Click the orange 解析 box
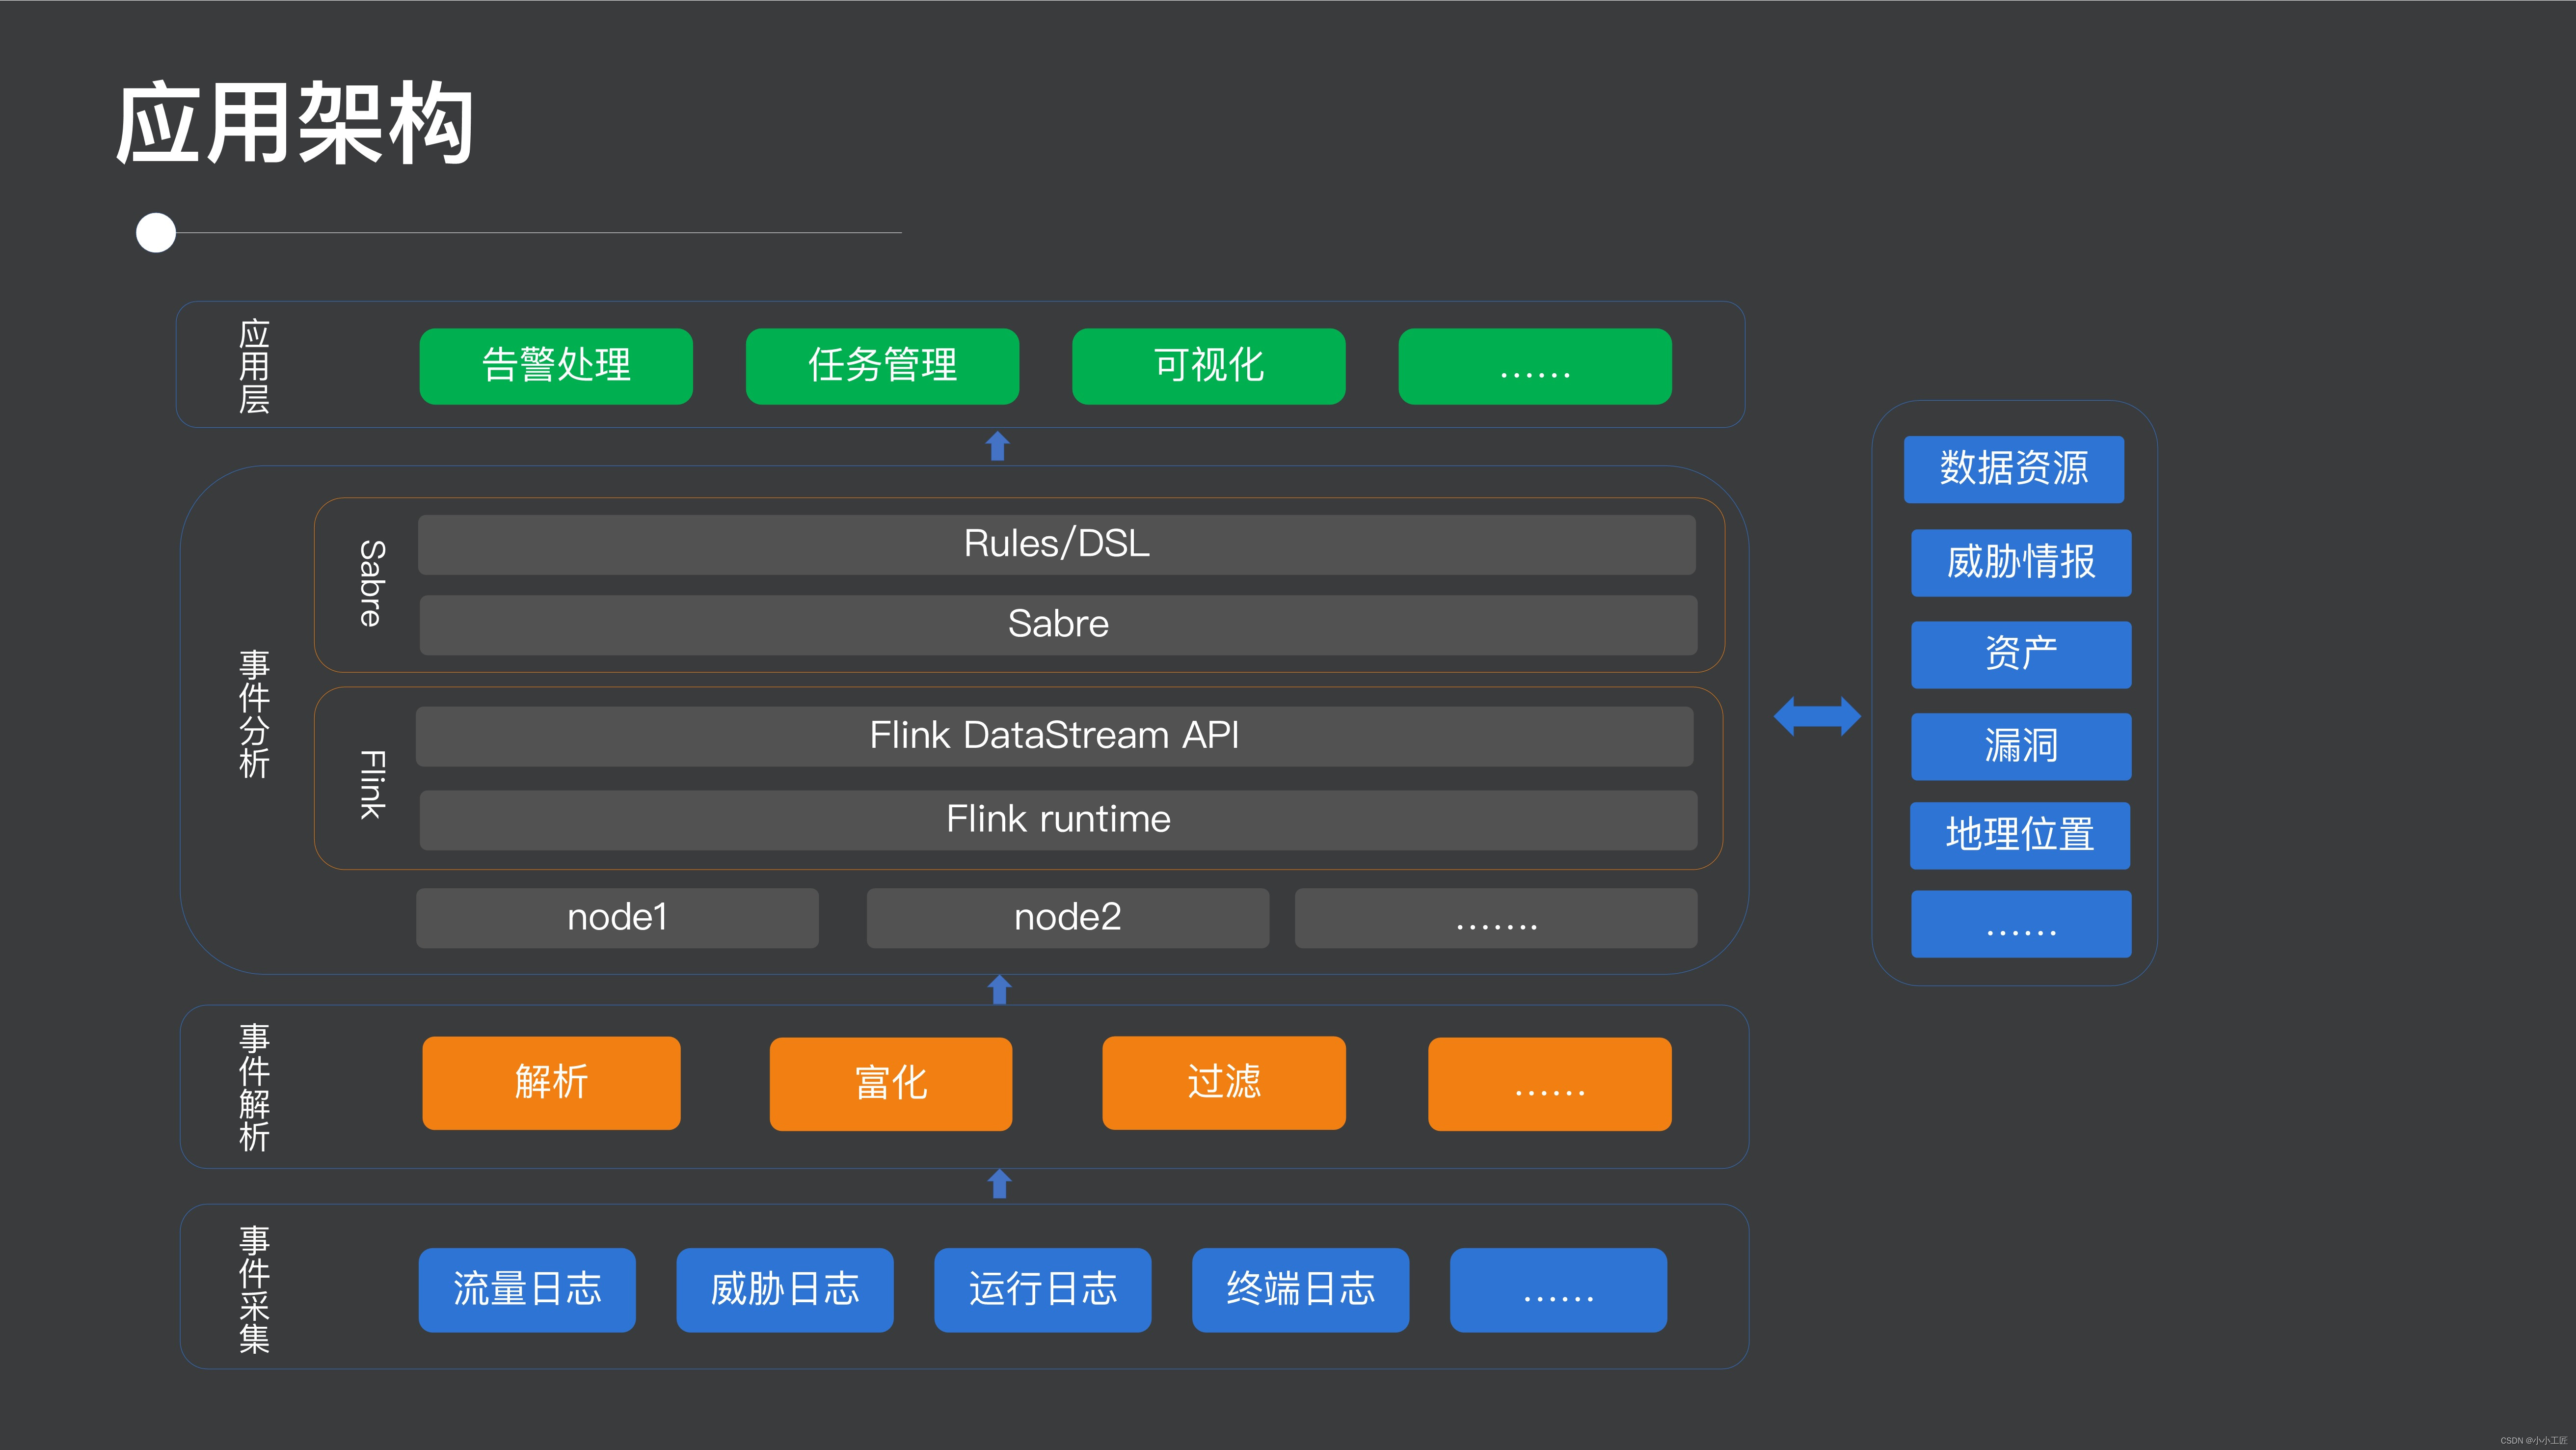 coord(551,1084)
